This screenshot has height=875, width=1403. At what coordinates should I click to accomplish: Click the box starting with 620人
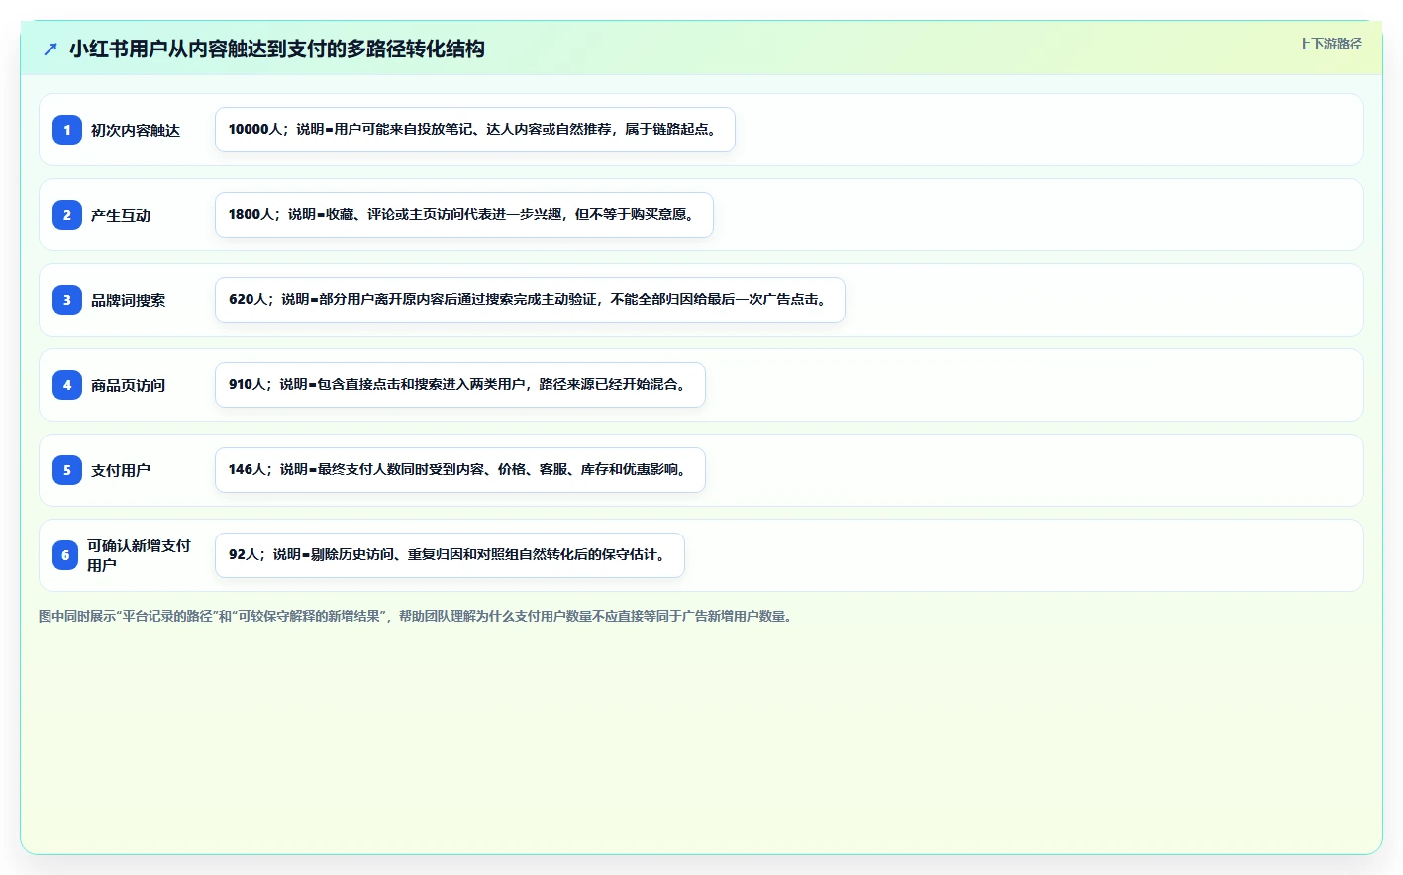click(x=530, y=300)
